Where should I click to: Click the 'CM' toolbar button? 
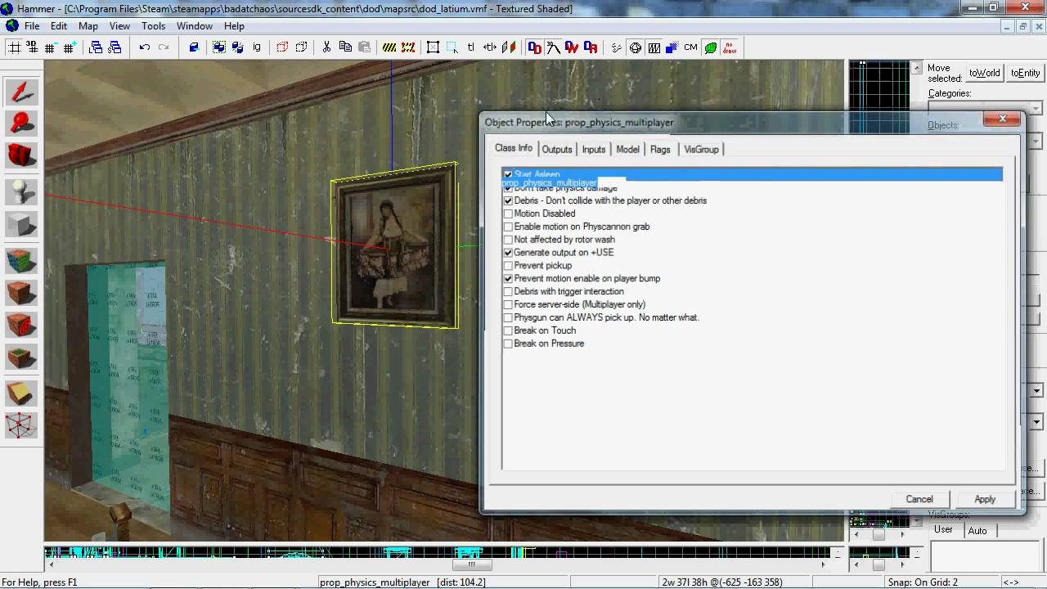coord(691,47)
